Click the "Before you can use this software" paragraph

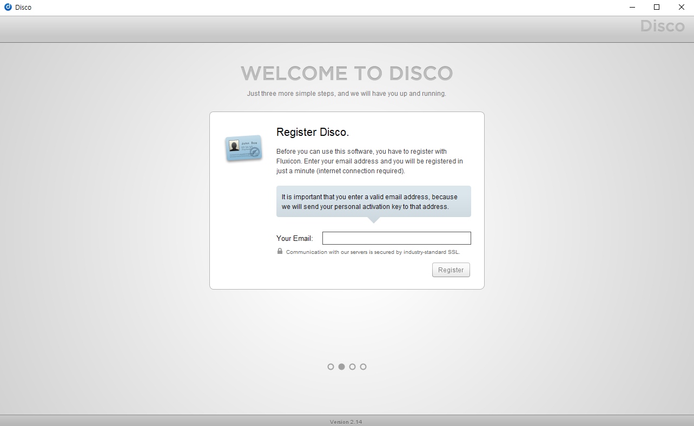click(370, 161)
